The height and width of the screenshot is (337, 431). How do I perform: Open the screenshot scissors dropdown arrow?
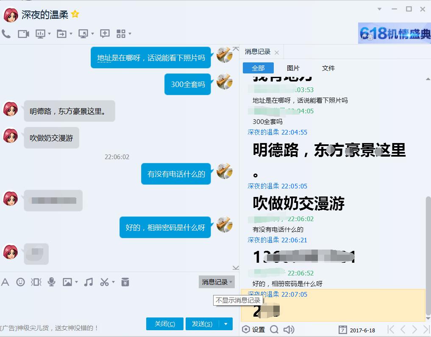click(113, 282)
